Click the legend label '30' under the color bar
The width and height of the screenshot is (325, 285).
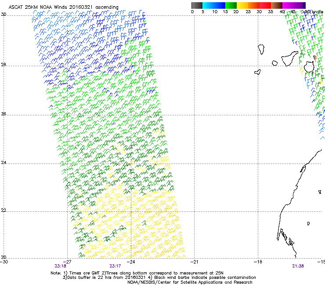click(x=259, y=12)
